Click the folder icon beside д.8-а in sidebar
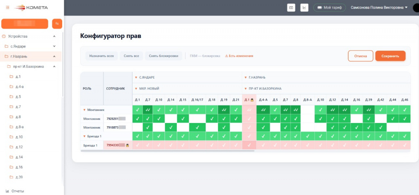The width and height of the screenshot is (419, 195). pyautogui.click(x=11, y=127)
